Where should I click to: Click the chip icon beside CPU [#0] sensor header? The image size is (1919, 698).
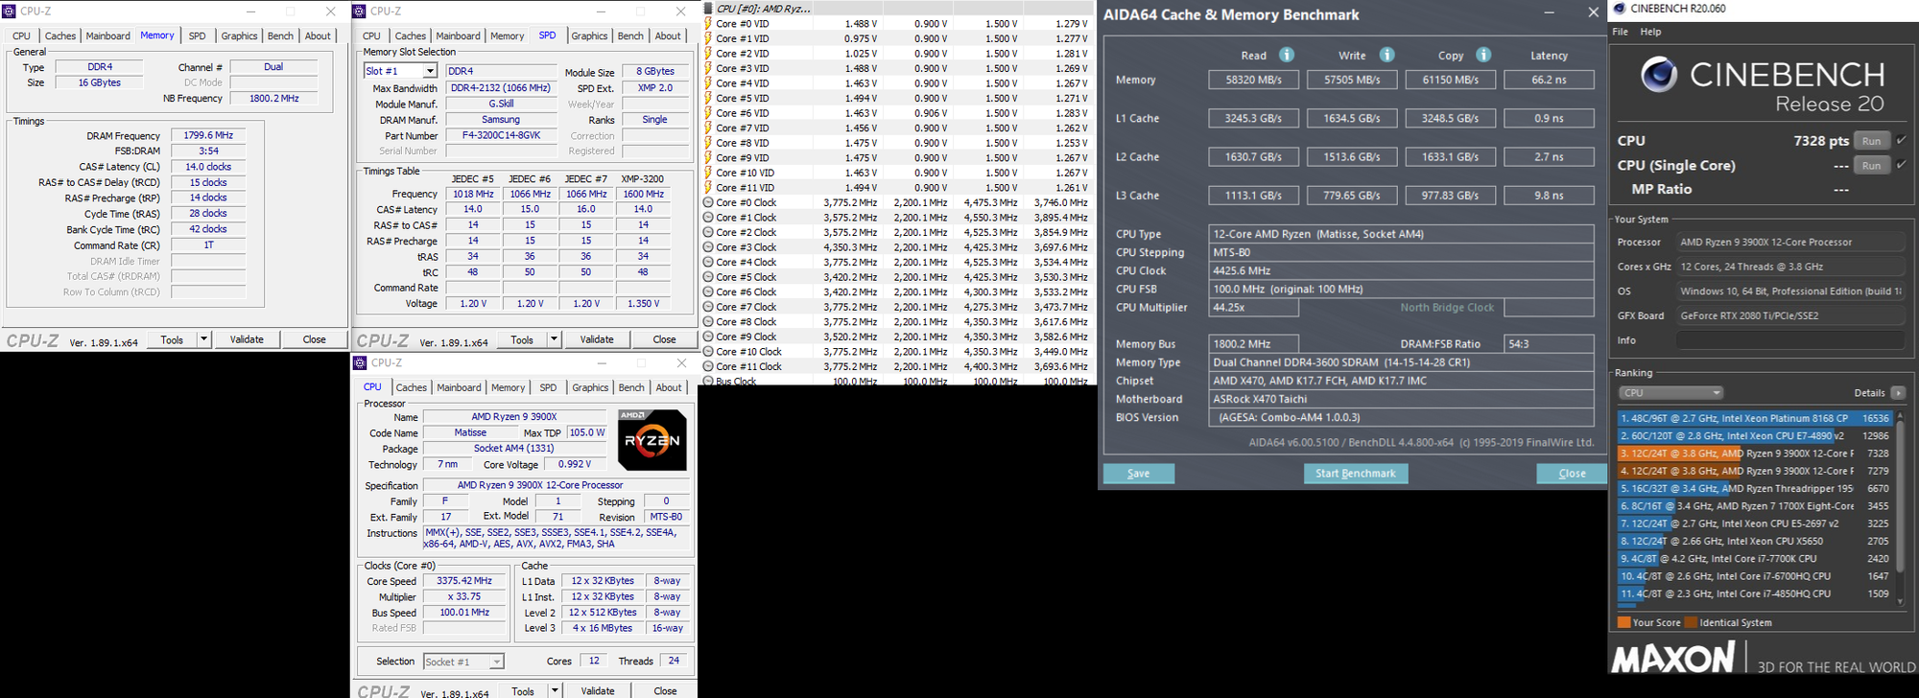(708, 9)
